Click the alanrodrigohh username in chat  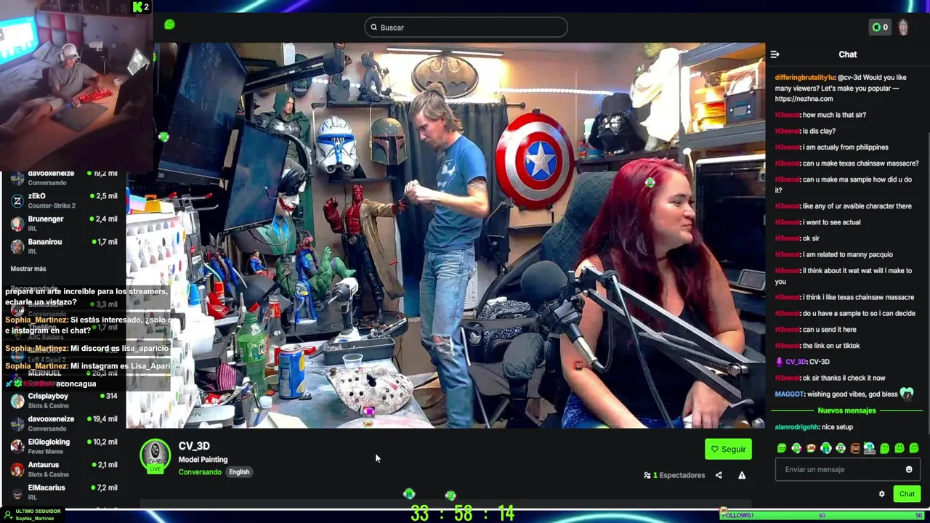click(797, 427)
